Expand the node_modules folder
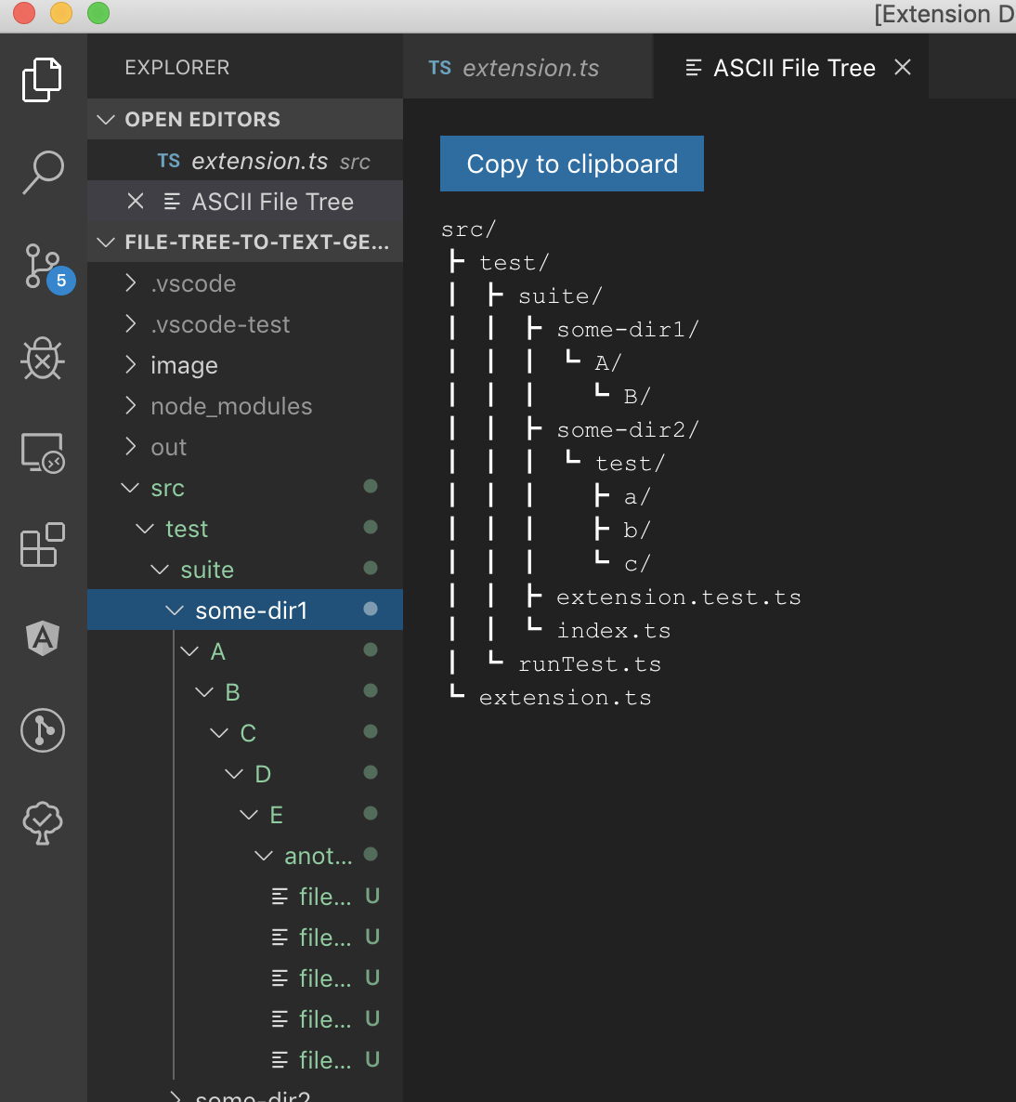Screen dimensions: 1016x1102 [x=230, y=406]
